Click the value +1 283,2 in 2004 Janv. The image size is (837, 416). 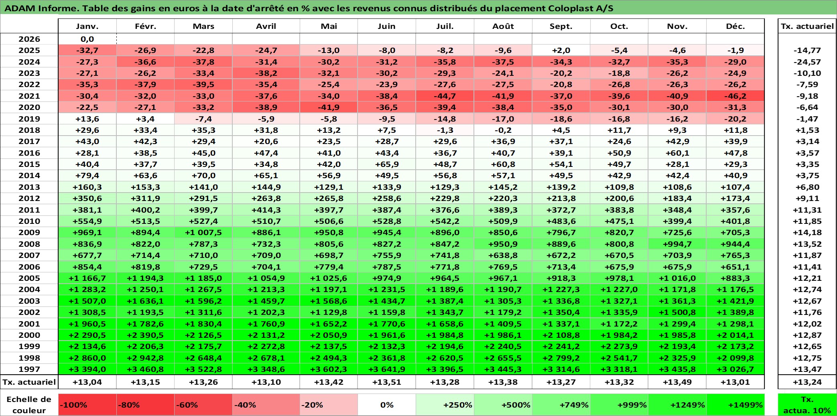click(87, 289)
